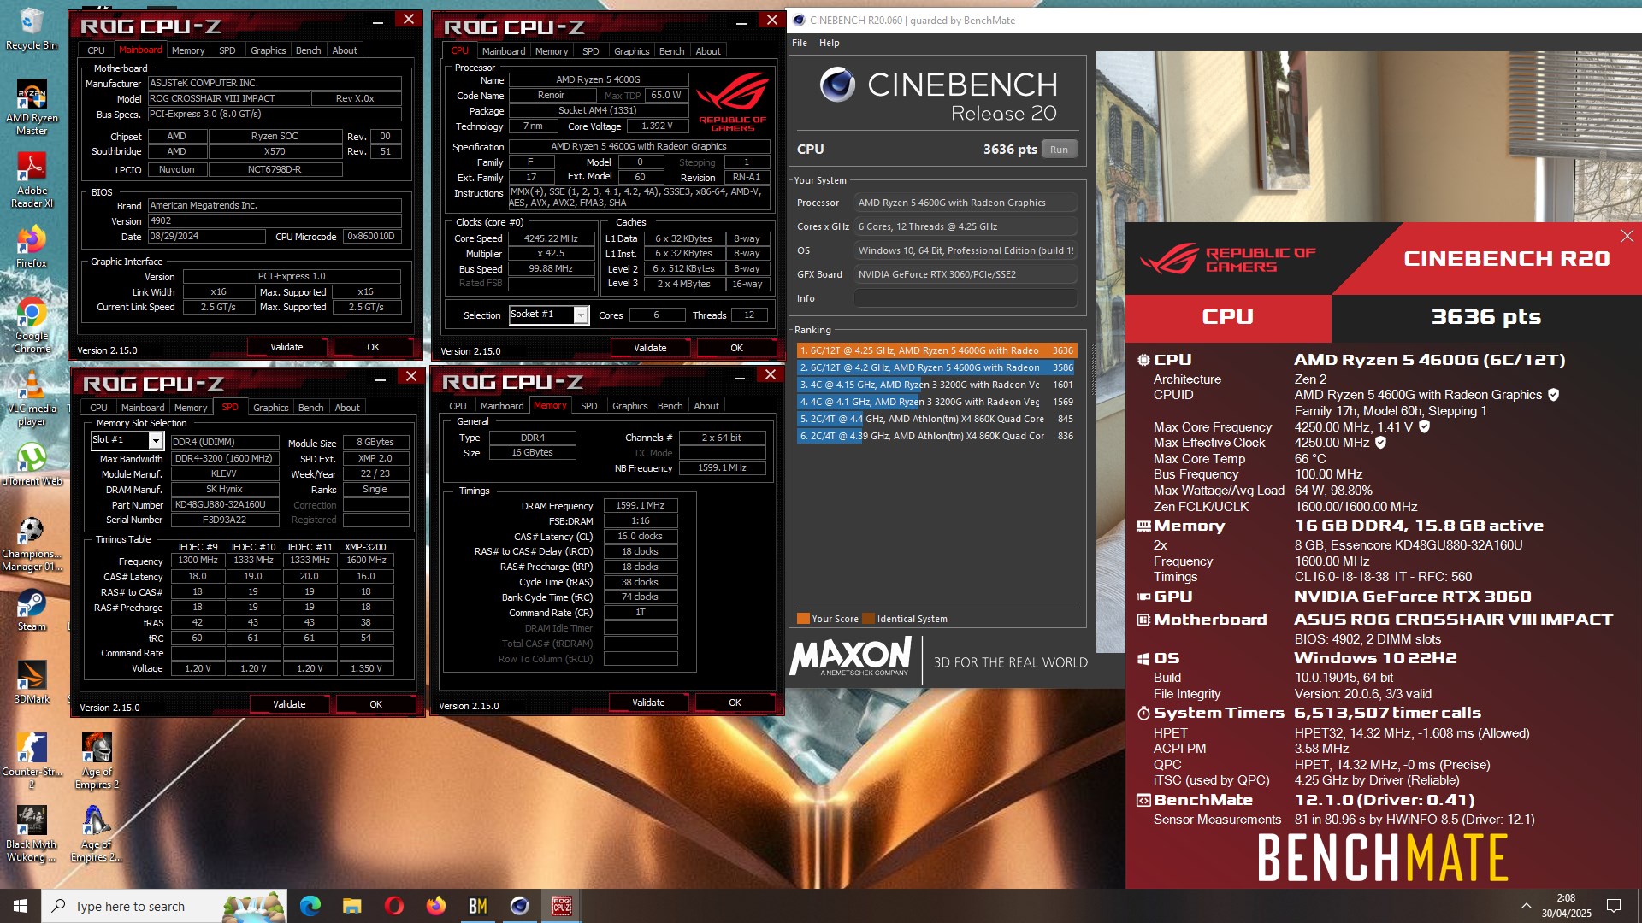Image resolution: width=1642 pixels, height=923 pixels.
Task: Click the Info input field in Cinebench
Action: (965, 298)
